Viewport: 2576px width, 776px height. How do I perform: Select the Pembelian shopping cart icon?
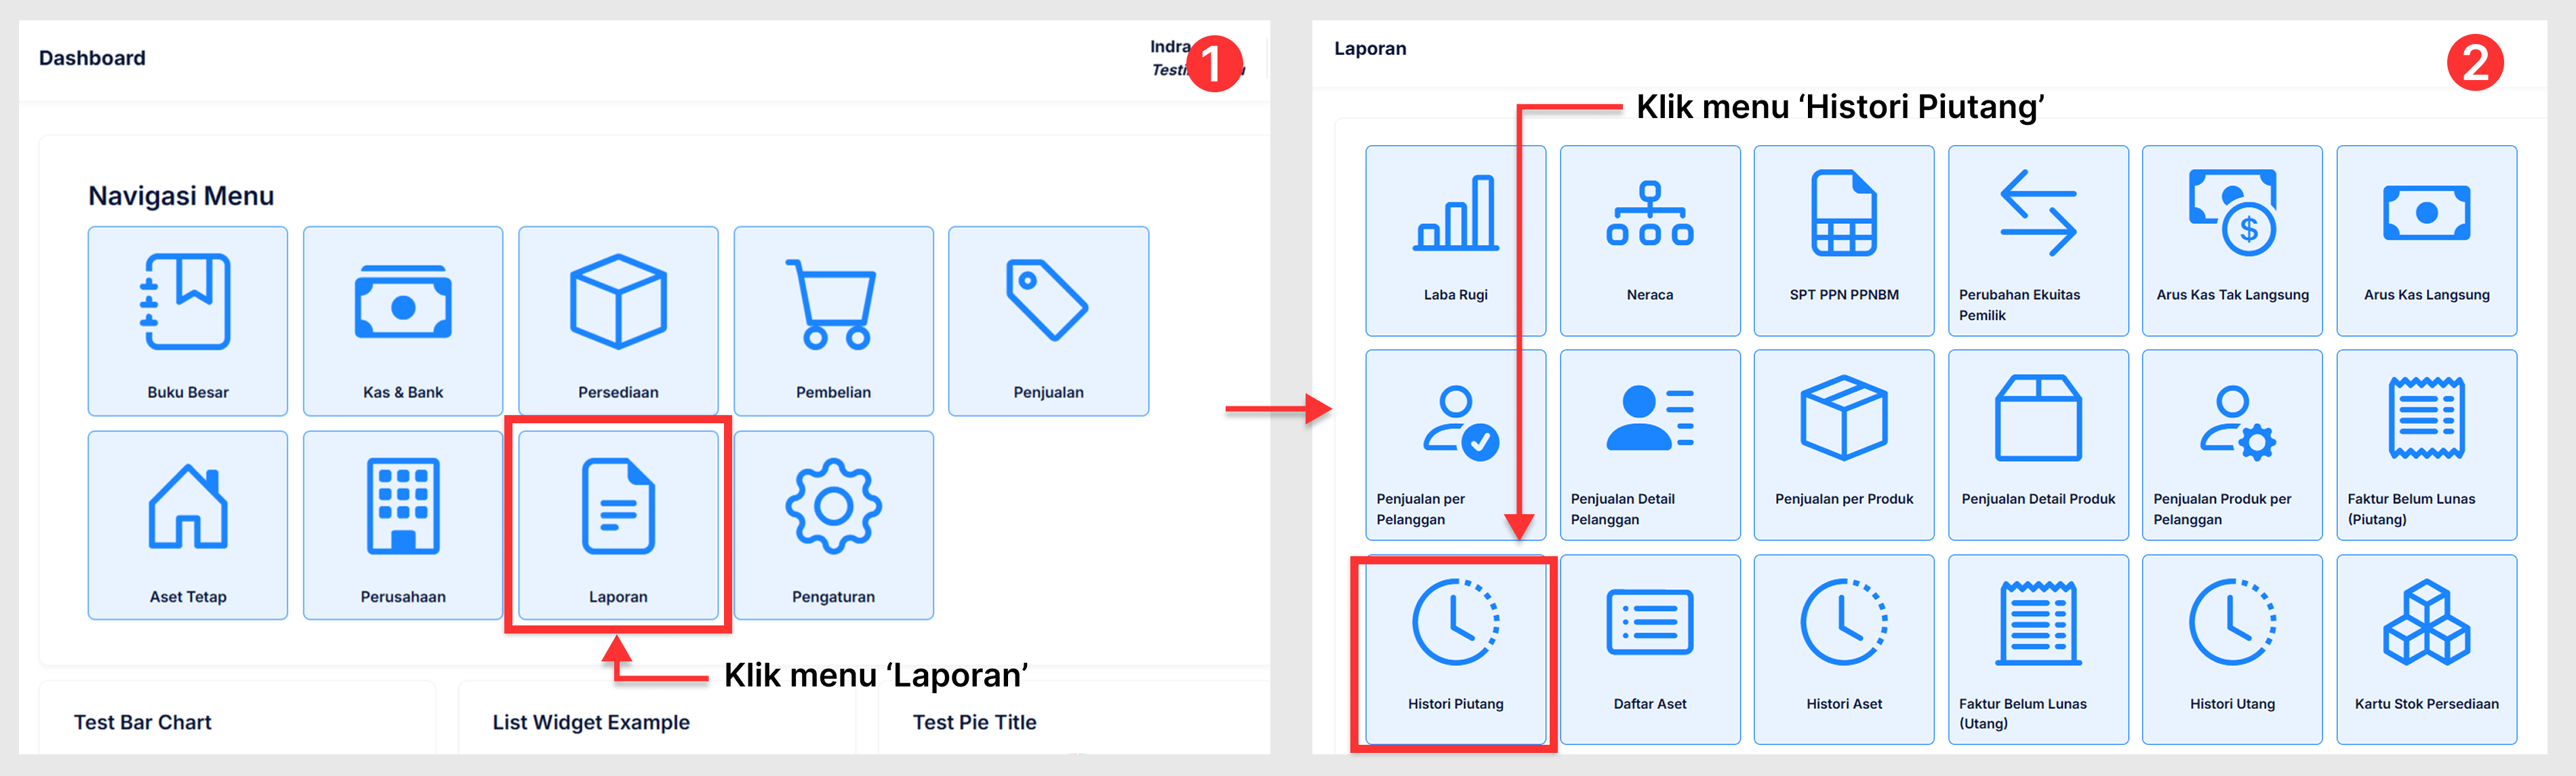(833, 303)
